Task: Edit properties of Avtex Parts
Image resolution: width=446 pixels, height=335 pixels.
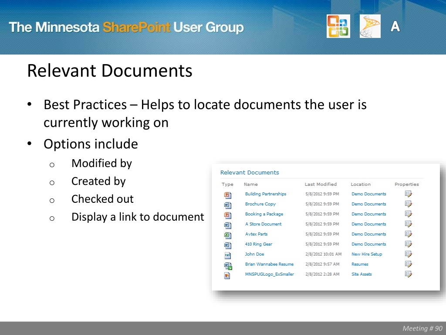Action: [408, 234]
